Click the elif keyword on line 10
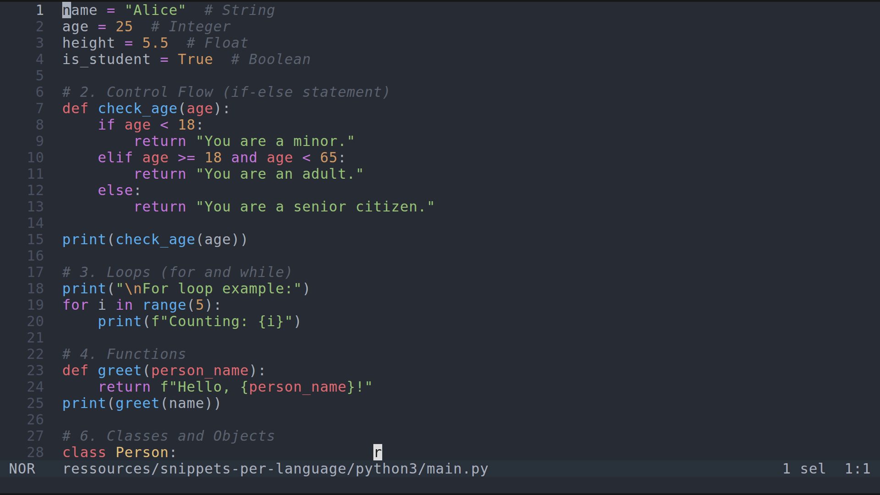Viewport: 880px width, 495px height. (115, 157)
